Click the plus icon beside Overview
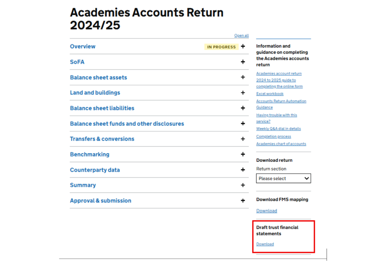This screenshot has height=261, width=392. 243,46
